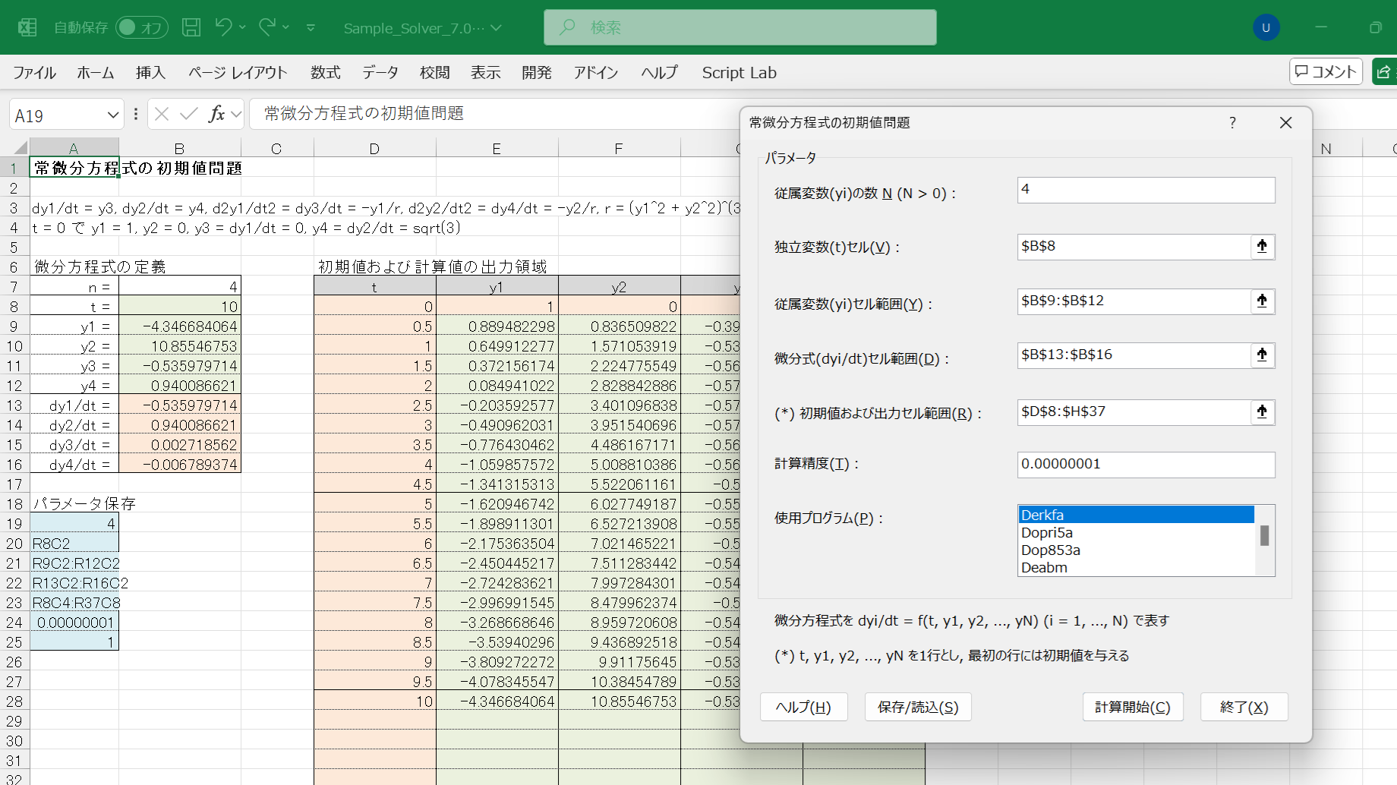Expand the Quick Access Toolbar customize menu
The height and width of the screenshot is (785, 1397).
point(311,28)
